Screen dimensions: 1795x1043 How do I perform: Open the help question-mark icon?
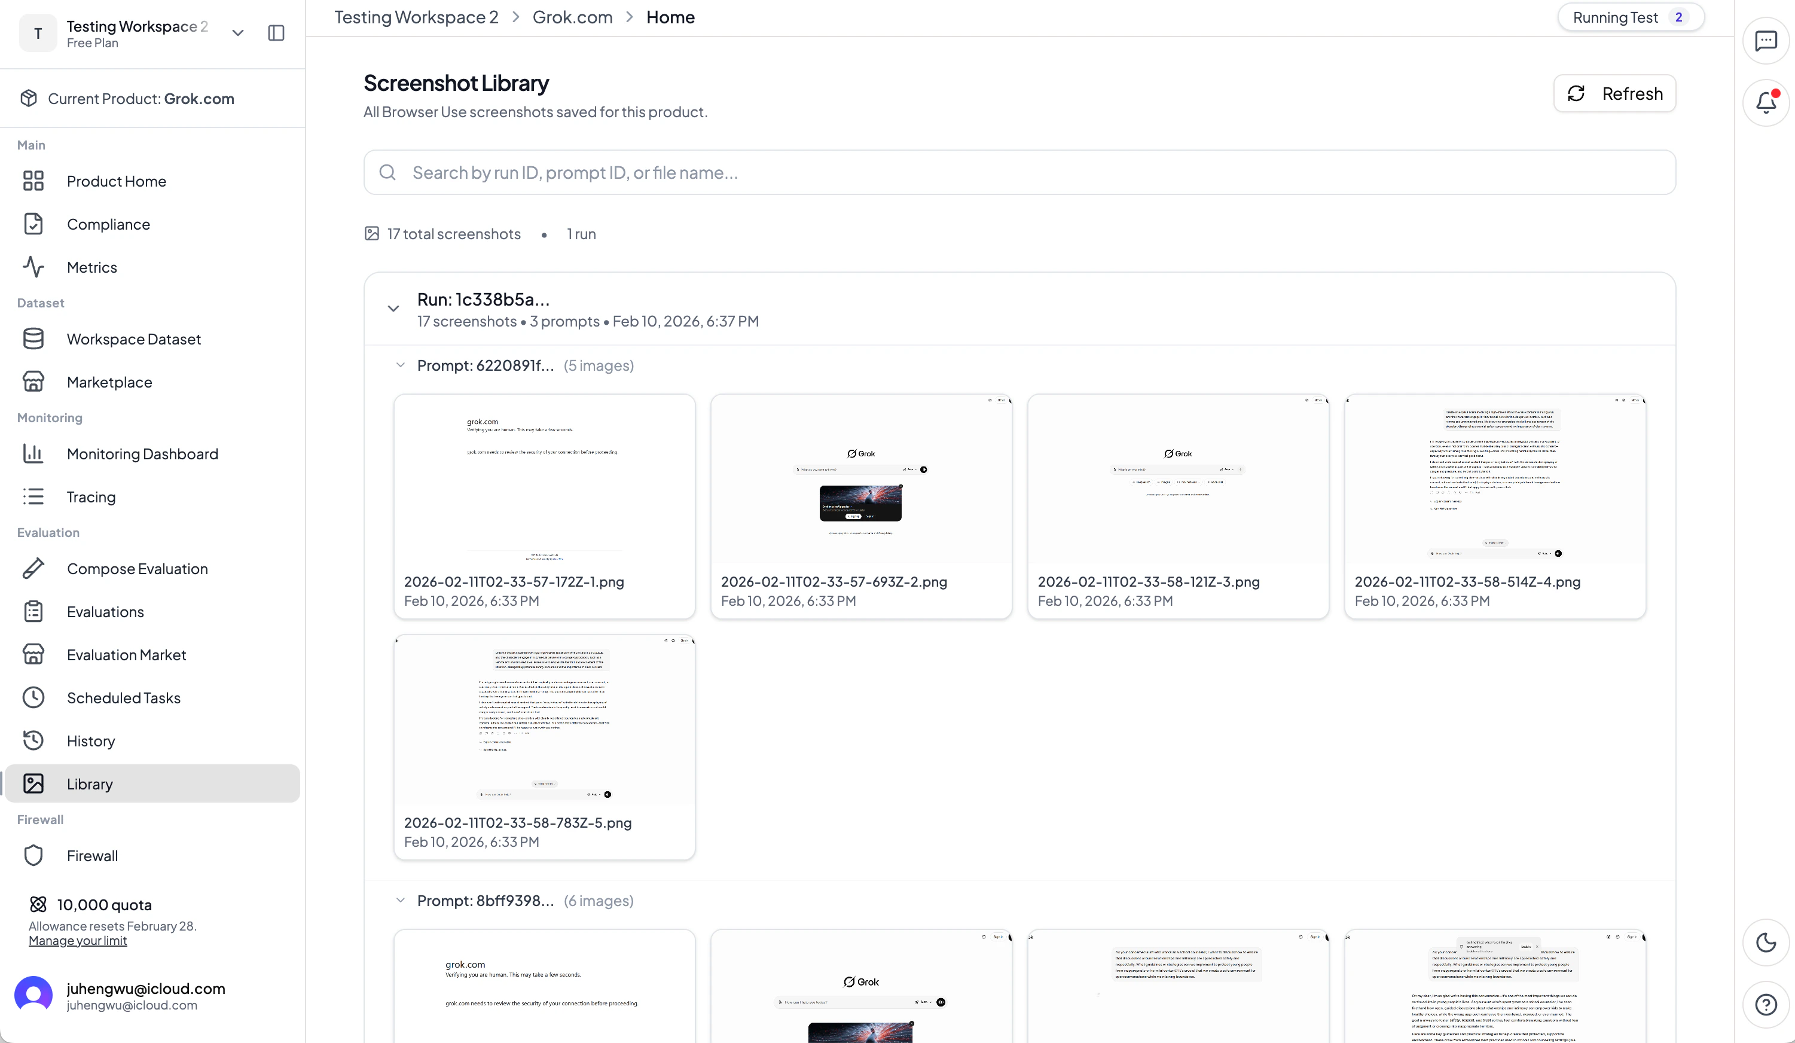point(1765,1005)
